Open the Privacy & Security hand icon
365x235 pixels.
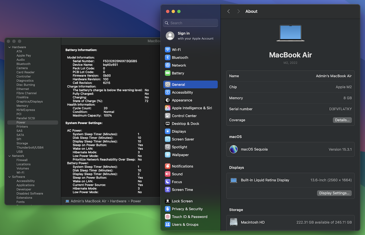pyautogui.click(x=168, y=209)
